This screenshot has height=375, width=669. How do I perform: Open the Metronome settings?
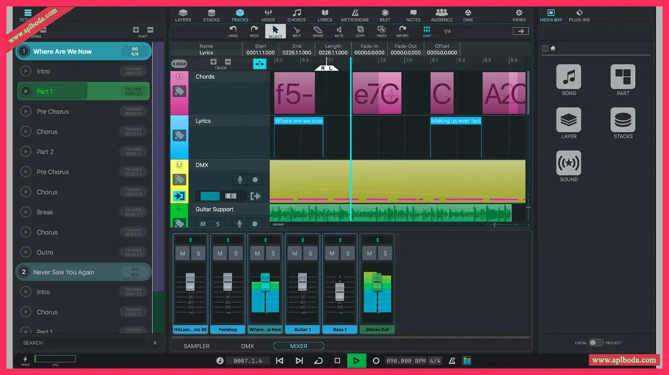(355, 15)
